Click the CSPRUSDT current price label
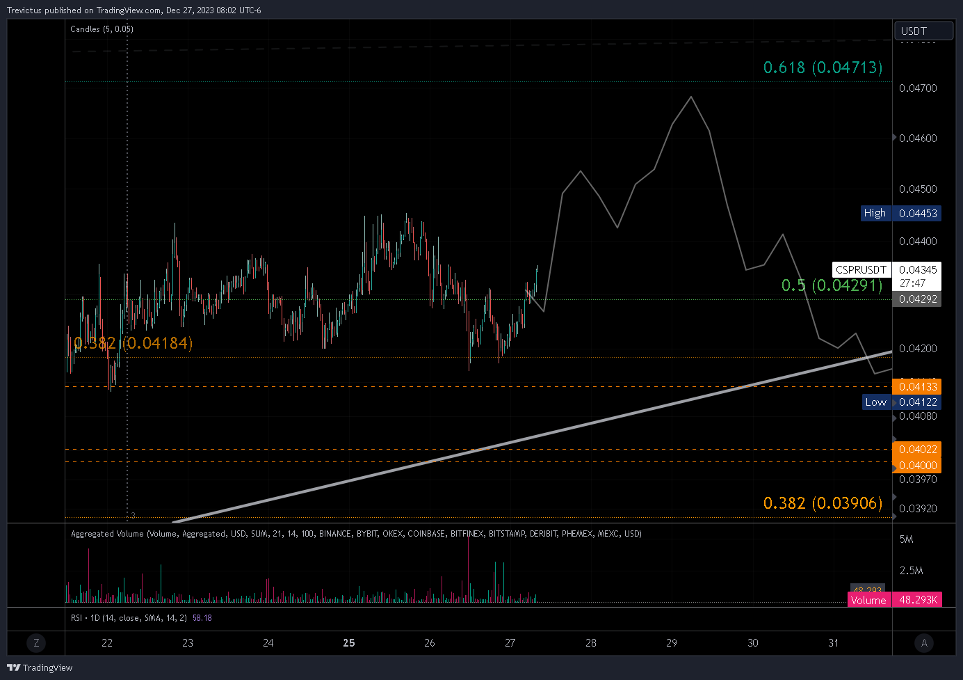 coord(887,276)
